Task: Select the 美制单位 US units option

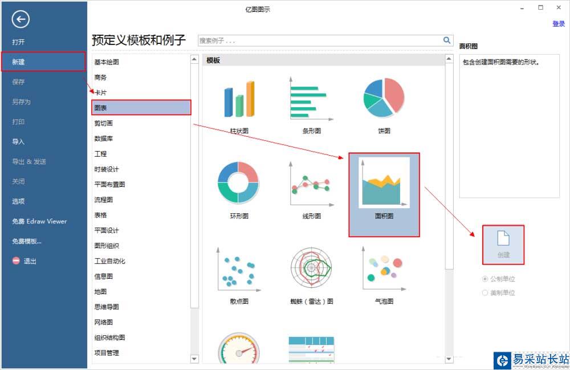Action: pos(499,292)
